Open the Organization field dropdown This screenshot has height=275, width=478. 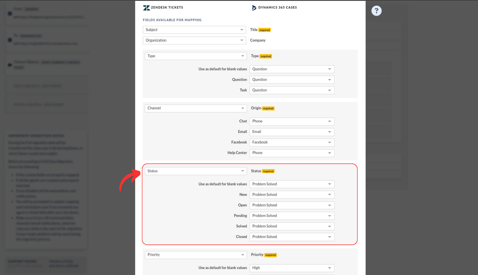pos(194,40)
